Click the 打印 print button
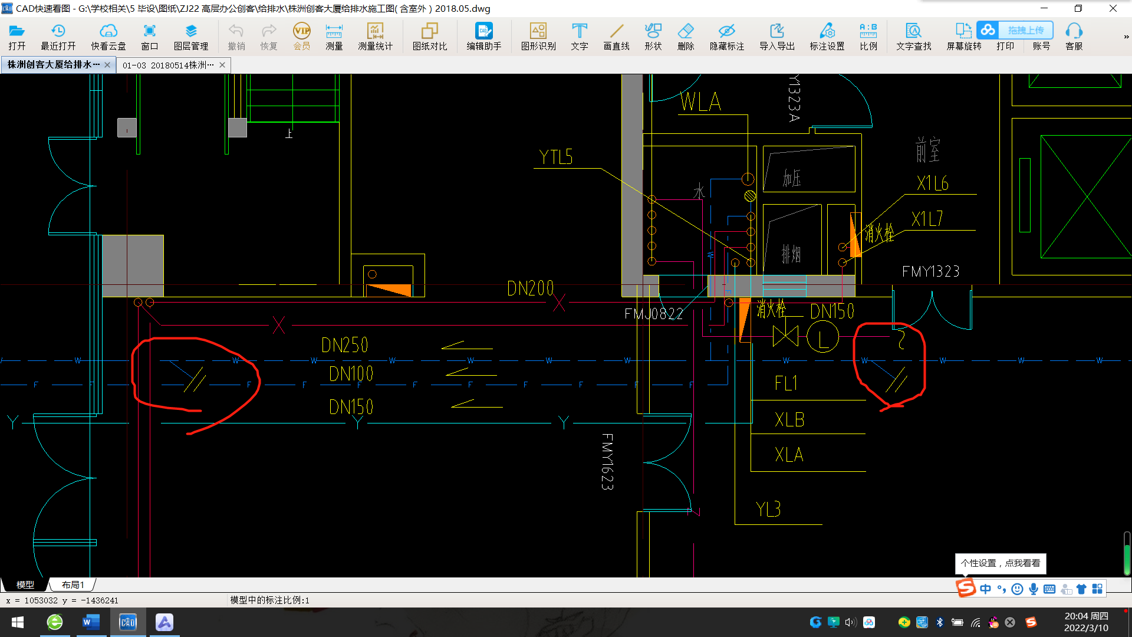Viewport: 1132px width, 637px height. click(1005, 46)
